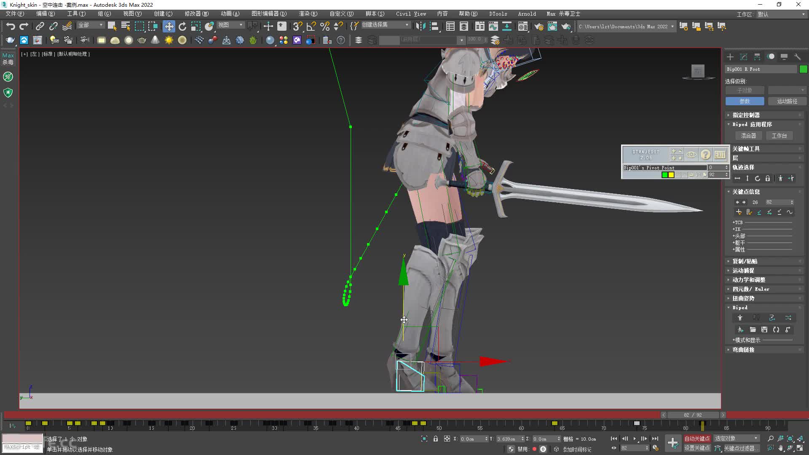This screenshot has height=455, width=809.
Task: Open the 动画(A) menu
Action: click(x=230, y=13)
